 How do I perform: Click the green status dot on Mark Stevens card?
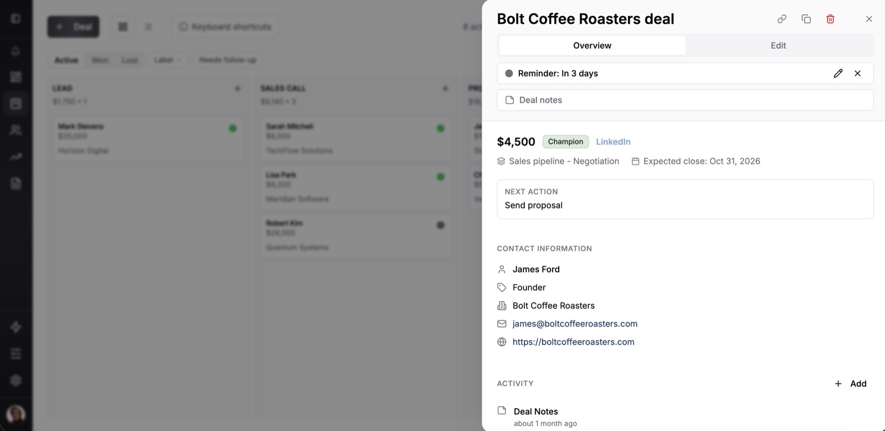(x=233, y=128)
